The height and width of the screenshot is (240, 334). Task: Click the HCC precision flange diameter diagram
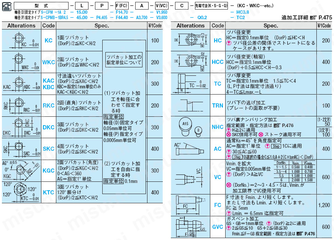click(190, 62)
